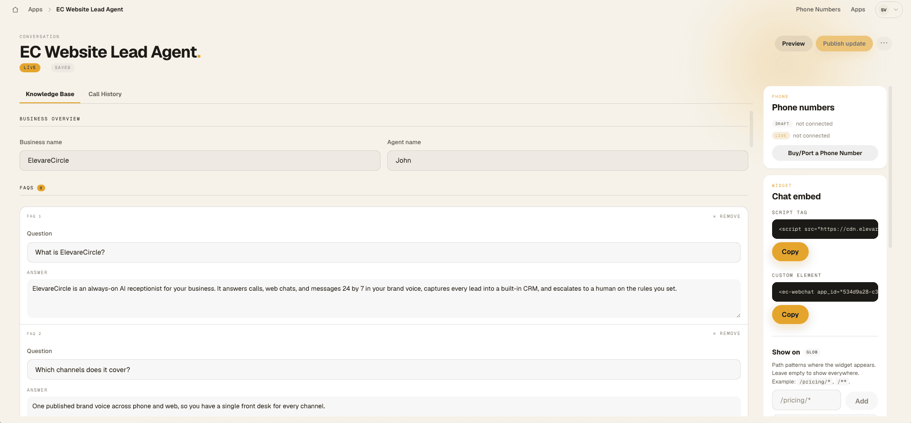Click the right sidebar scrollbar

890,167
